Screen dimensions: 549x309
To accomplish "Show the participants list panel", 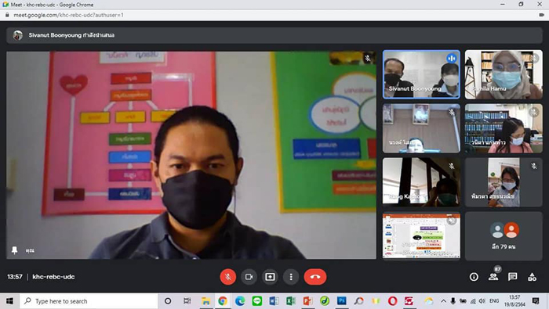I will 493,277.
